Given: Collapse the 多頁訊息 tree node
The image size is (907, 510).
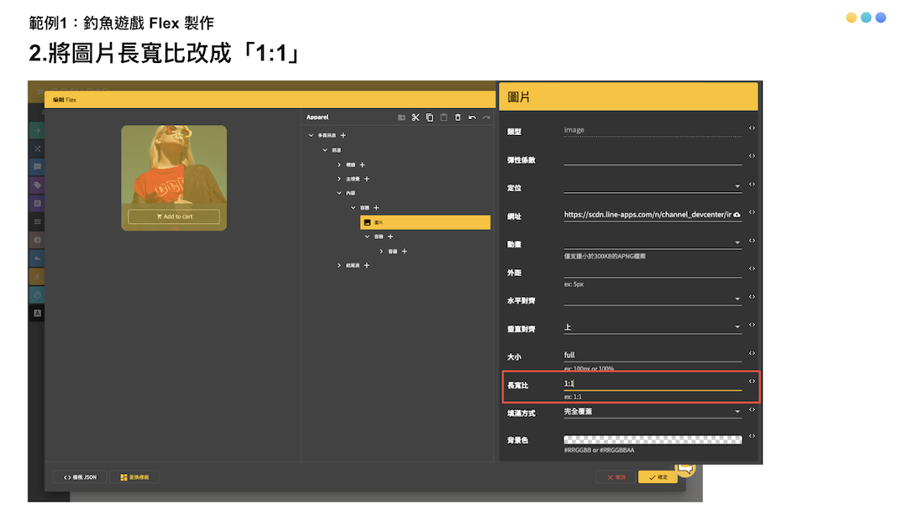Looking at the screenshot, I should pos(312,135).
